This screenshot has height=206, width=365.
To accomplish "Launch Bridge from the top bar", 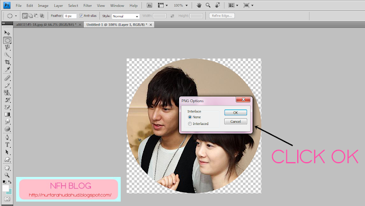I will (x=149, y=5).
